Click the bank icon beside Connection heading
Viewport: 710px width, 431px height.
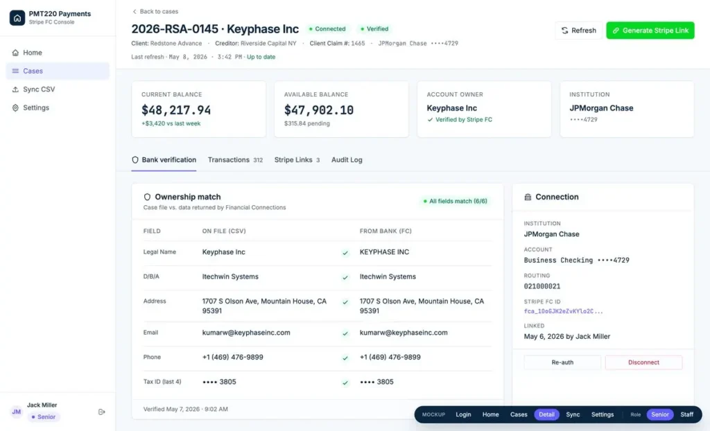pos(528,197)
